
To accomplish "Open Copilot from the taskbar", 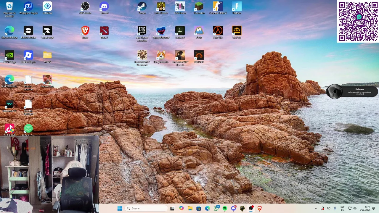I will coord(181,208).
